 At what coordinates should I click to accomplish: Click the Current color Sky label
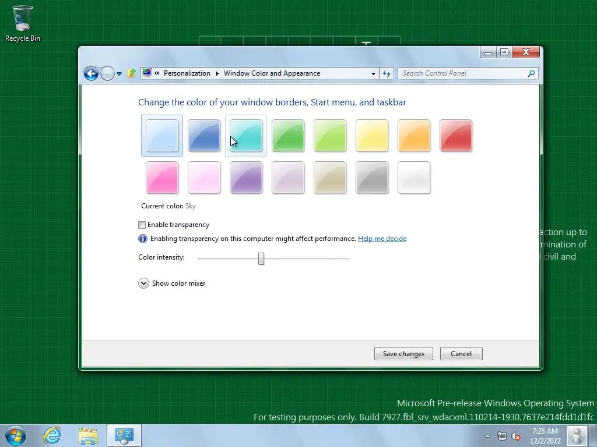168,206
